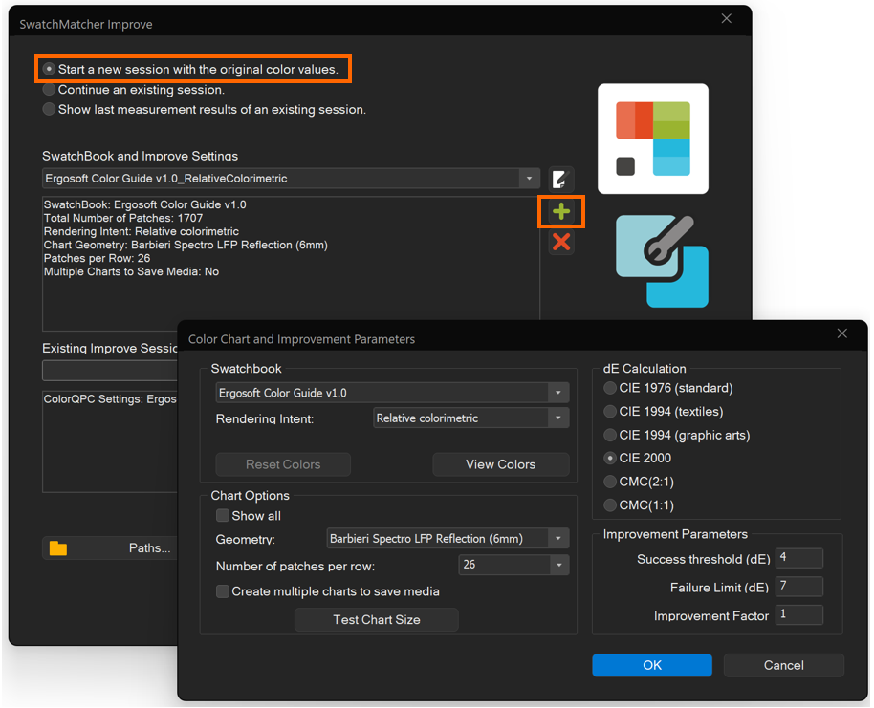The image size is (874, 708).
Task: Click the Improvement Factor field
Action: click(799, 615)
